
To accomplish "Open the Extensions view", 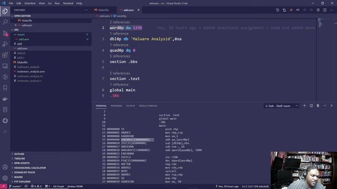I will tap(5, 55).
